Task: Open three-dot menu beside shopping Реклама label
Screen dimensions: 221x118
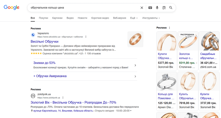Action: point(169,28)
